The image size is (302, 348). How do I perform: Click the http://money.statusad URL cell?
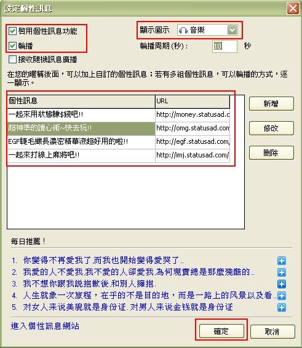[193, 115]
